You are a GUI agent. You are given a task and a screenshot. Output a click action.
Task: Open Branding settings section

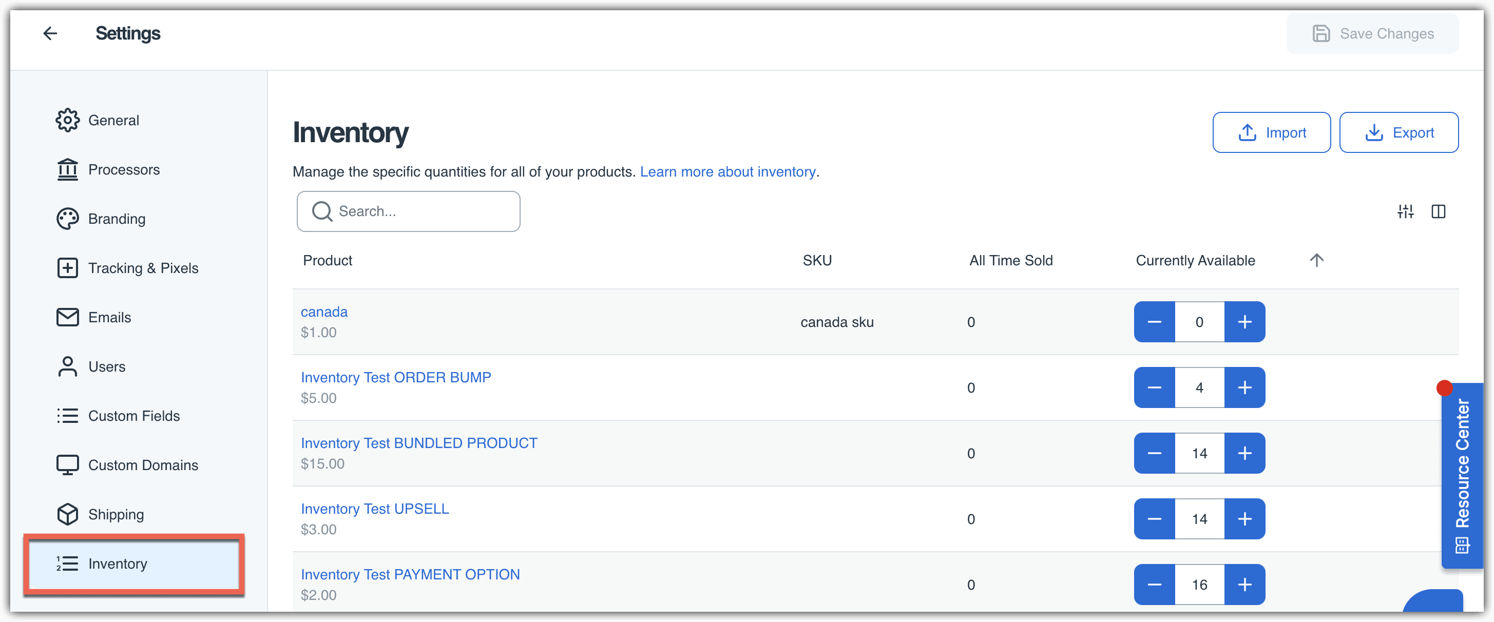tap(117, 219)
